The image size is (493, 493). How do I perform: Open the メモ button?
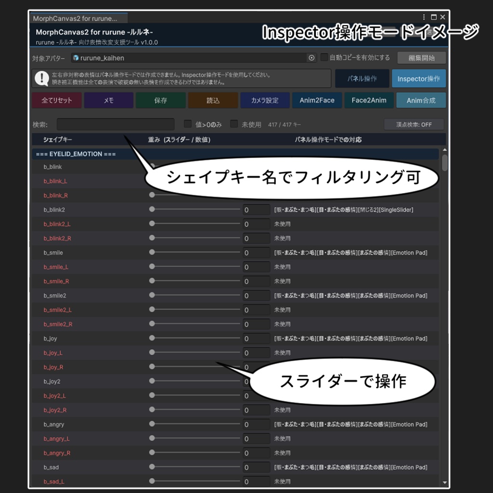click(108, 100)
